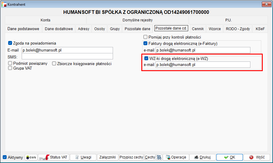Enable Zbiorcze księgowanie płatności
Image resolution: width=273 pixels, height=163 pixels.
click(x=54, y=64)
